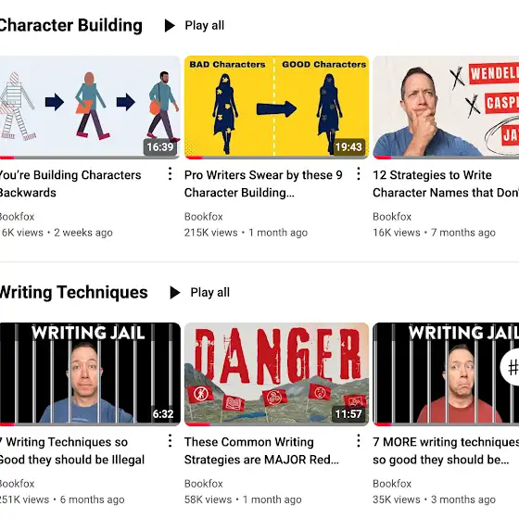Click the red progress bar on DANGER video
This screenshot has height=519, width=519.
coord(197,424)
